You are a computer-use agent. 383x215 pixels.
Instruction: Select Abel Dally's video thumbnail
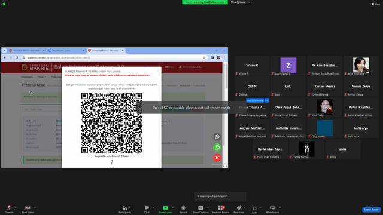324,107
